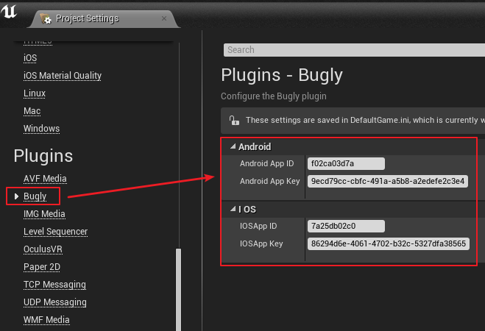Click the Android App Key label
485x331 pixels.
269,181
